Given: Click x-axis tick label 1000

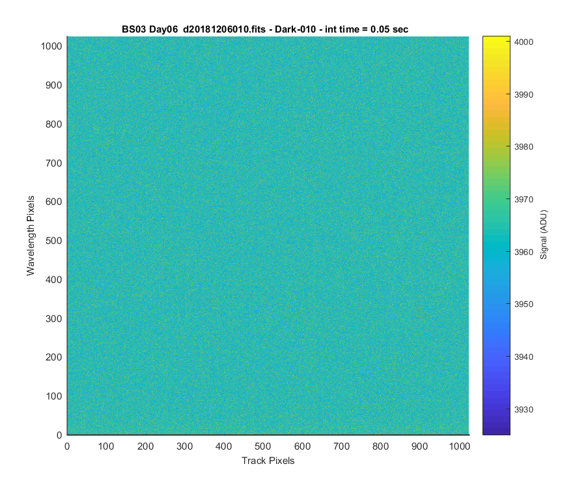Looking at the screenshot, I should pyautogui.click(x=459, y=446).
